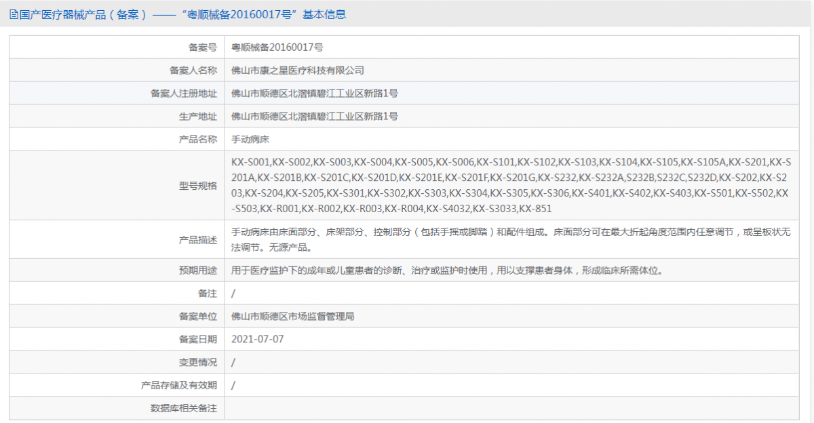Click the '产品存储及有效期' label
The image size is (814, 423).
pos(179,385)
